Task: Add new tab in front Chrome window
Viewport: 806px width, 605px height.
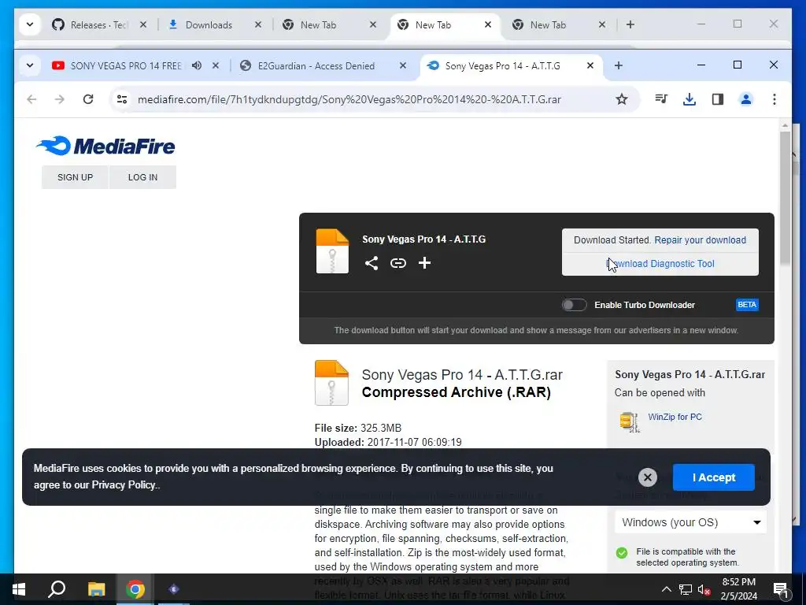Action: coord(619,65)
